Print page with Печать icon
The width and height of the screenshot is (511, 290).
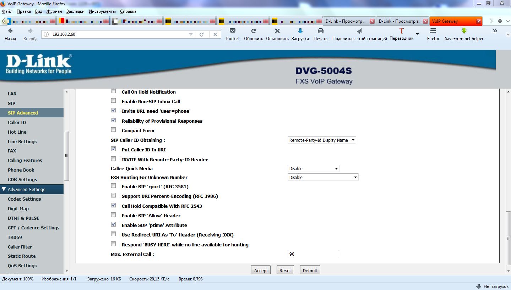320,31
